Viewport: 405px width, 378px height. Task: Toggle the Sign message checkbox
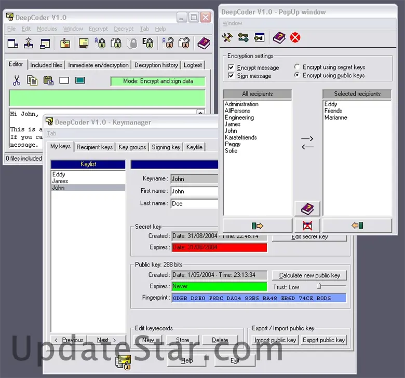click(x=231, y=76)
